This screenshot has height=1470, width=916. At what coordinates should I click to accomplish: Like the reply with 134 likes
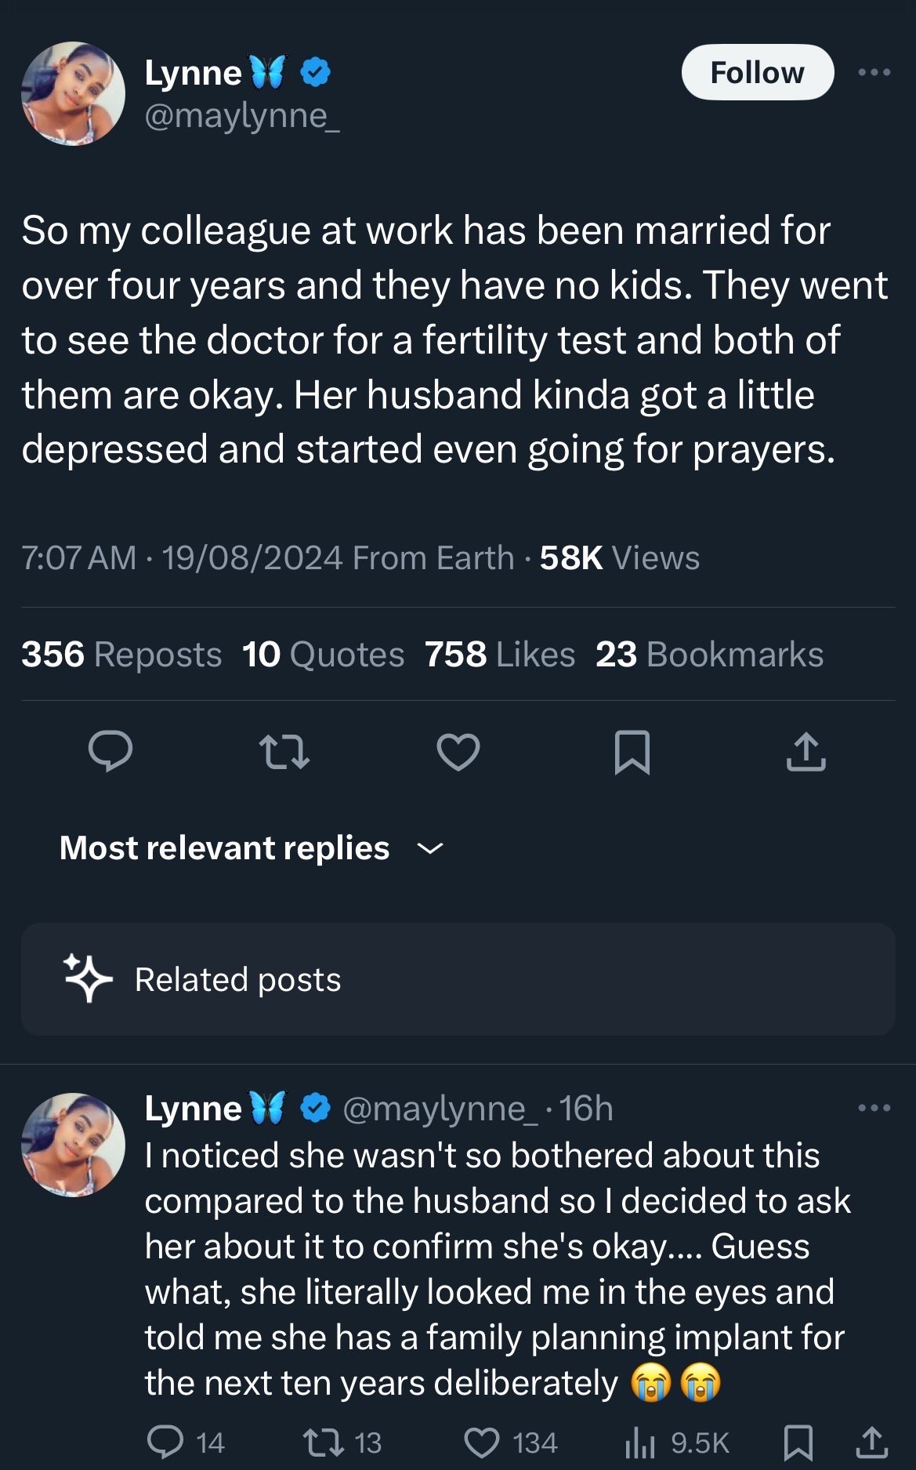point(511,1443)
